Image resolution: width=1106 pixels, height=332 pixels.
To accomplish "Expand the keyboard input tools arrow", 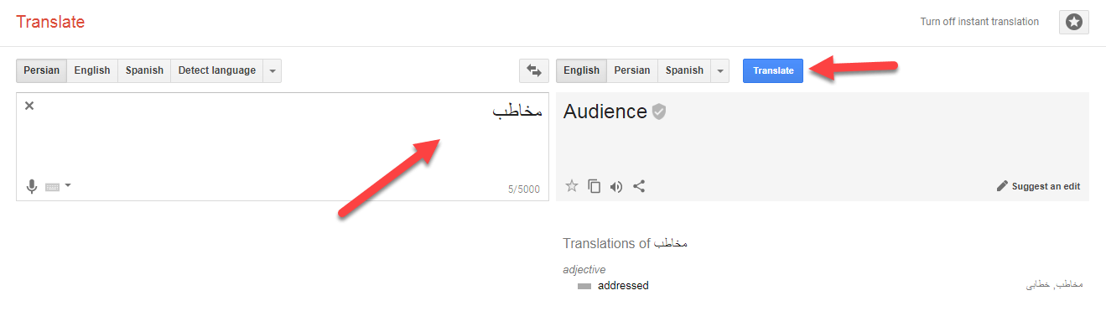I will tap(67, 186).
